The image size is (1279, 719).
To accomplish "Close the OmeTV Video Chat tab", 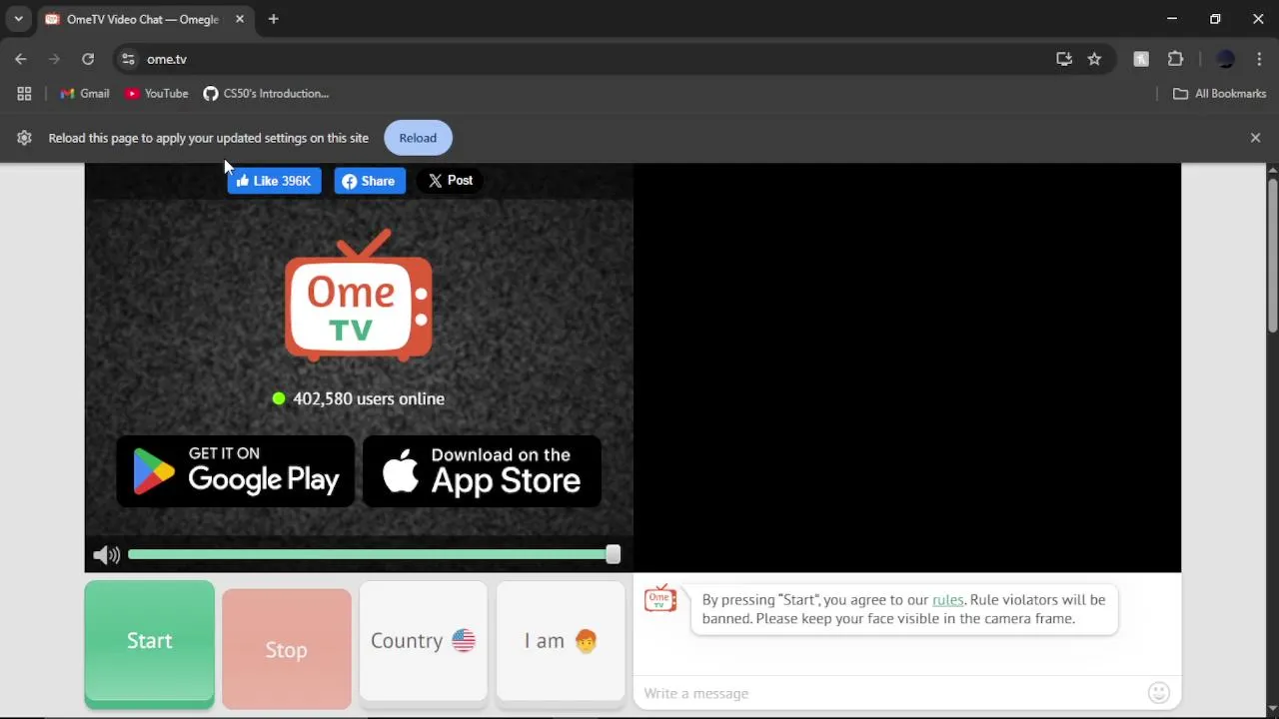I will pyautogui.click(x=240, y=19).
